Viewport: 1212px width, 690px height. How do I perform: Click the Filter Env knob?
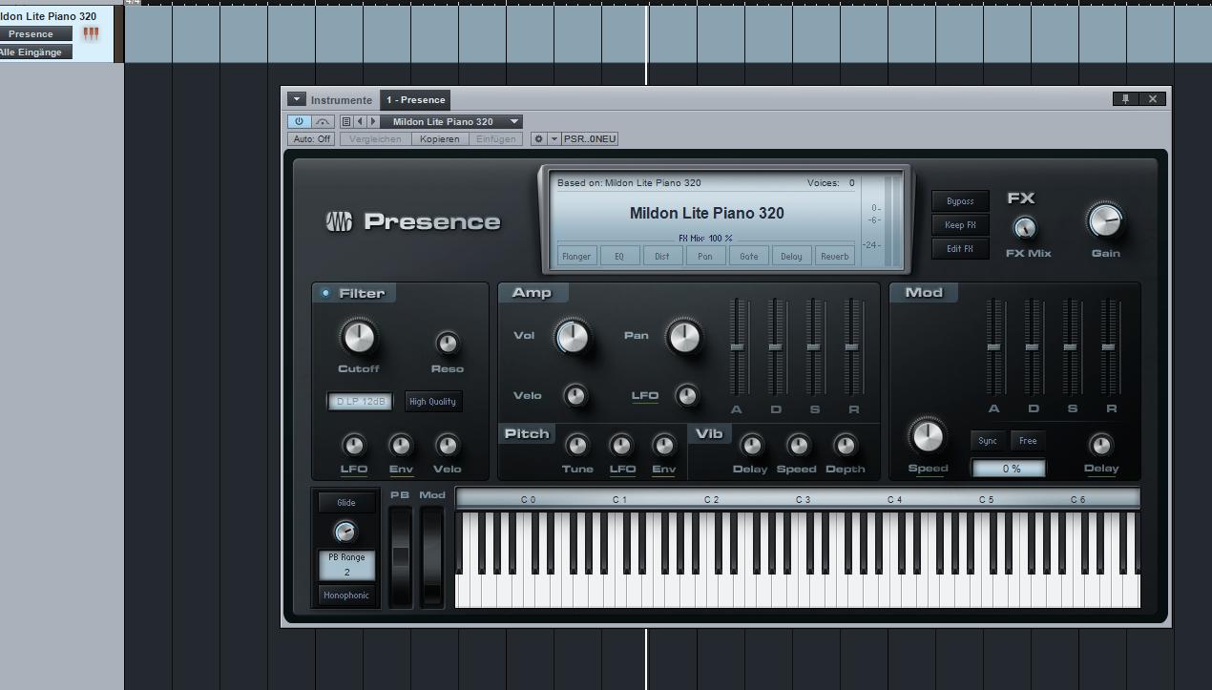click(401, 446)
